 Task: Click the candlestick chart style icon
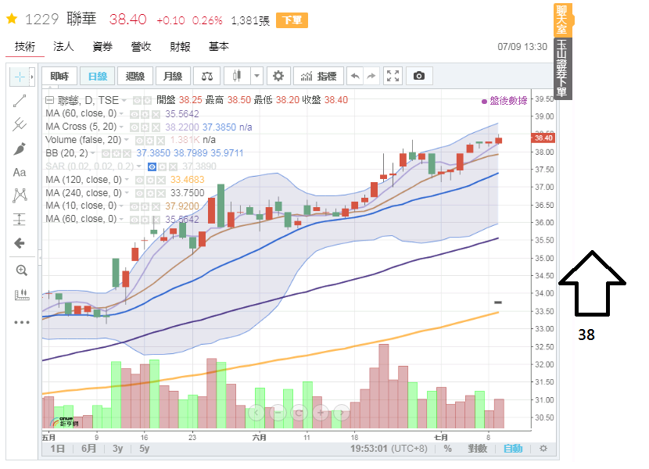tap(237, 76)
